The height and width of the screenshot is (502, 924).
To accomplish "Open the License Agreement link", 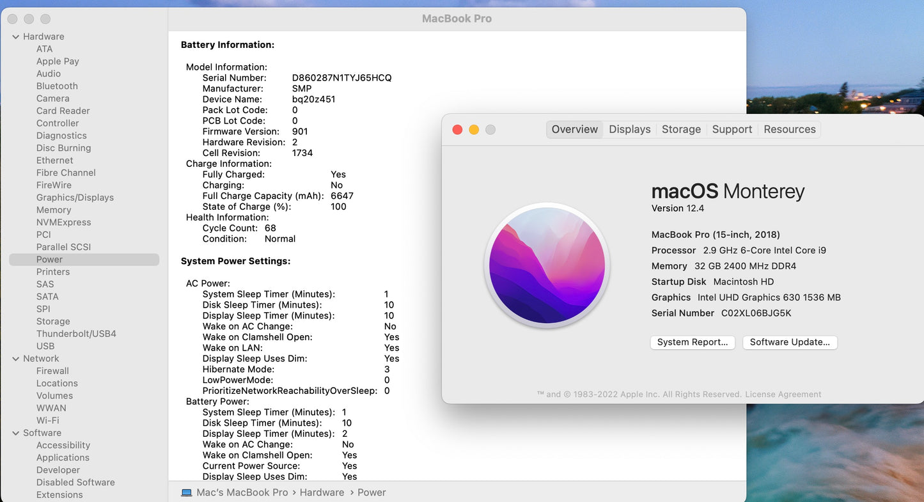I will pos(783,395).
